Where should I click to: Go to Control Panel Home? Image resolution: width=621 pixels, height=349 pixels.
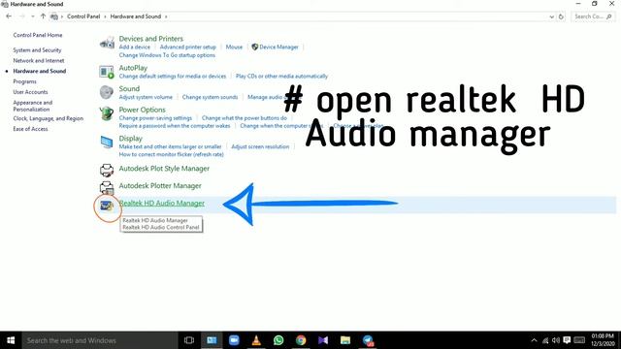(38, 35)
